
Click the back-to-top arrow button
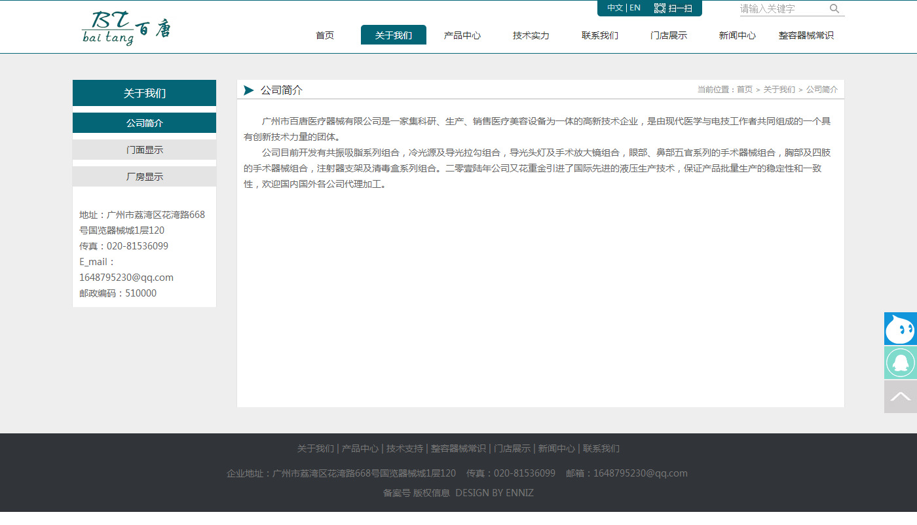tap(900, 397)
